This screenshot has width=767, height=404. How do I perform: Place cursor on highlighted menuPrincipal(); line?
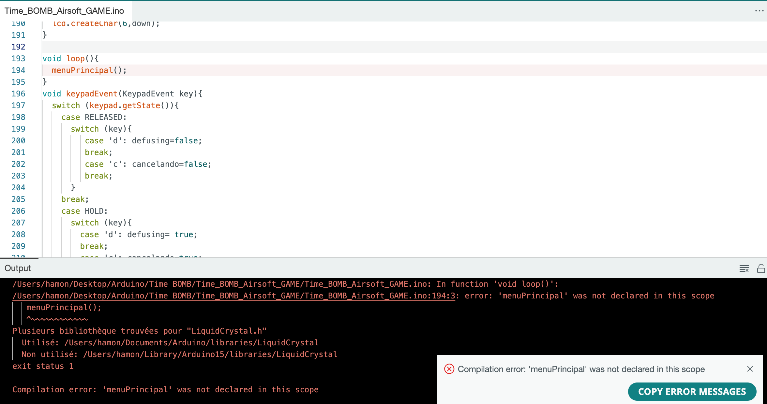tap(89, 70)
